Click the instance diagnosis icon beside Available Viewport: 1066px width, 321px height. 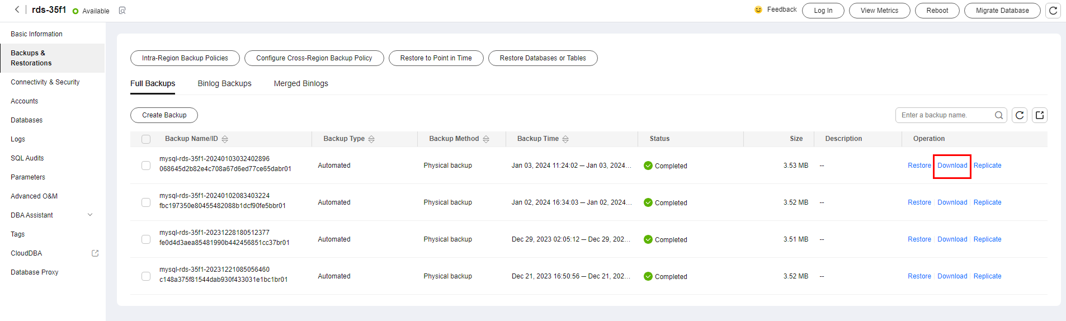122,11
